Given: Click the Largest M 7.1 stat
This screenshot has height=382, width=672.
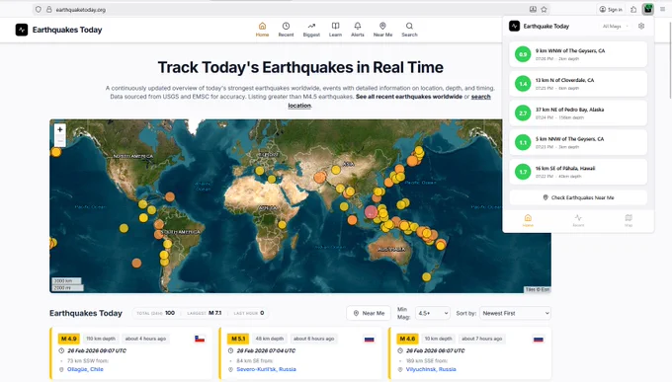Looking at the screenshot, I should click(205, 313).
